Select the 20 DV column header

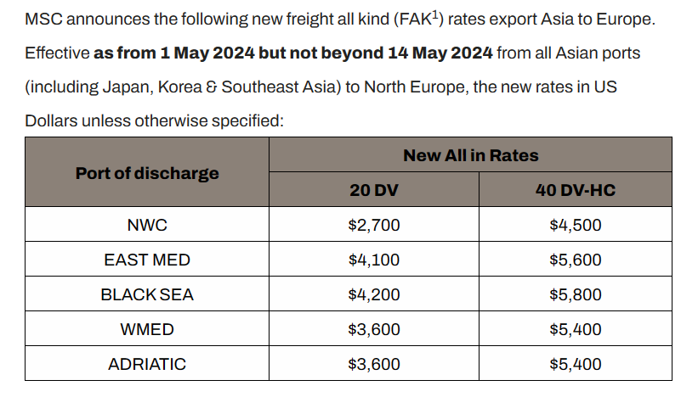(x=374, y=190)
